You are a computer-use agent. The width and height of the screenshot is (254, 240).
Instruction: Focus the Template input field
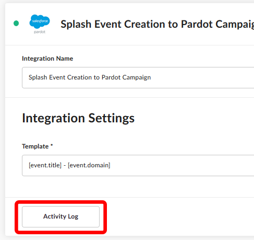[x=138, y=165]
